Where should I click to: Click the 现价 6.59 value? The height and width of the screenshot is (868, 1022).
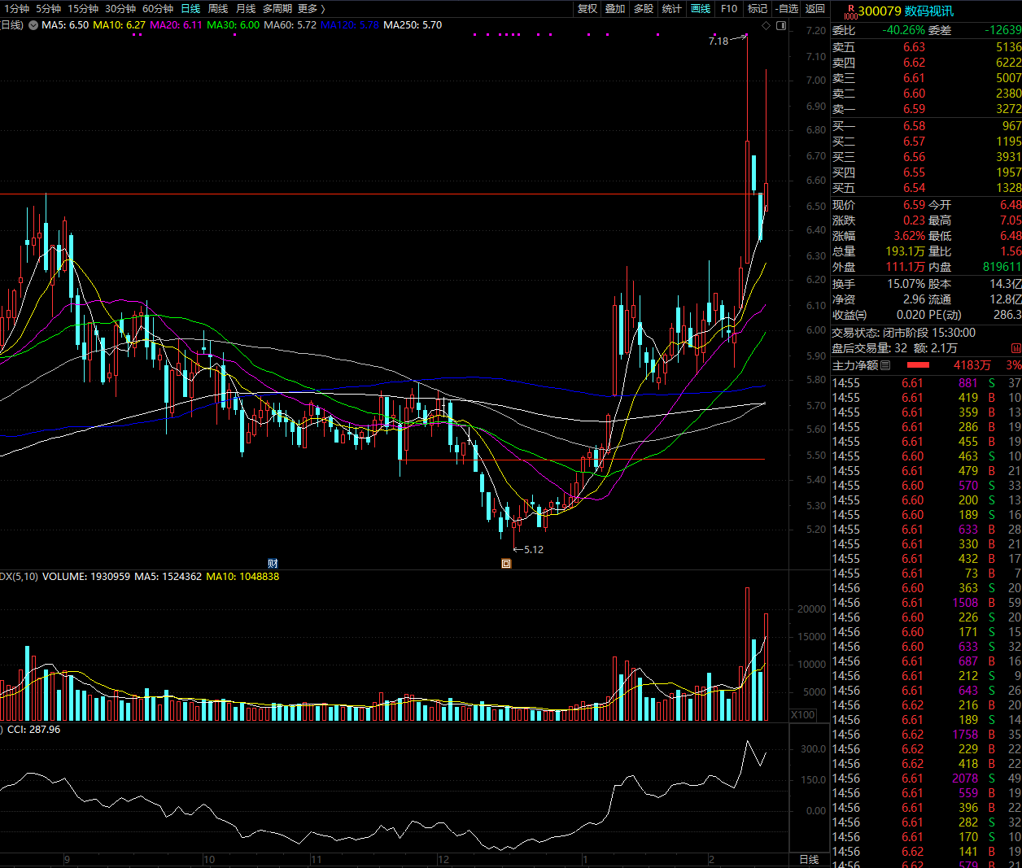coord(914,205)
